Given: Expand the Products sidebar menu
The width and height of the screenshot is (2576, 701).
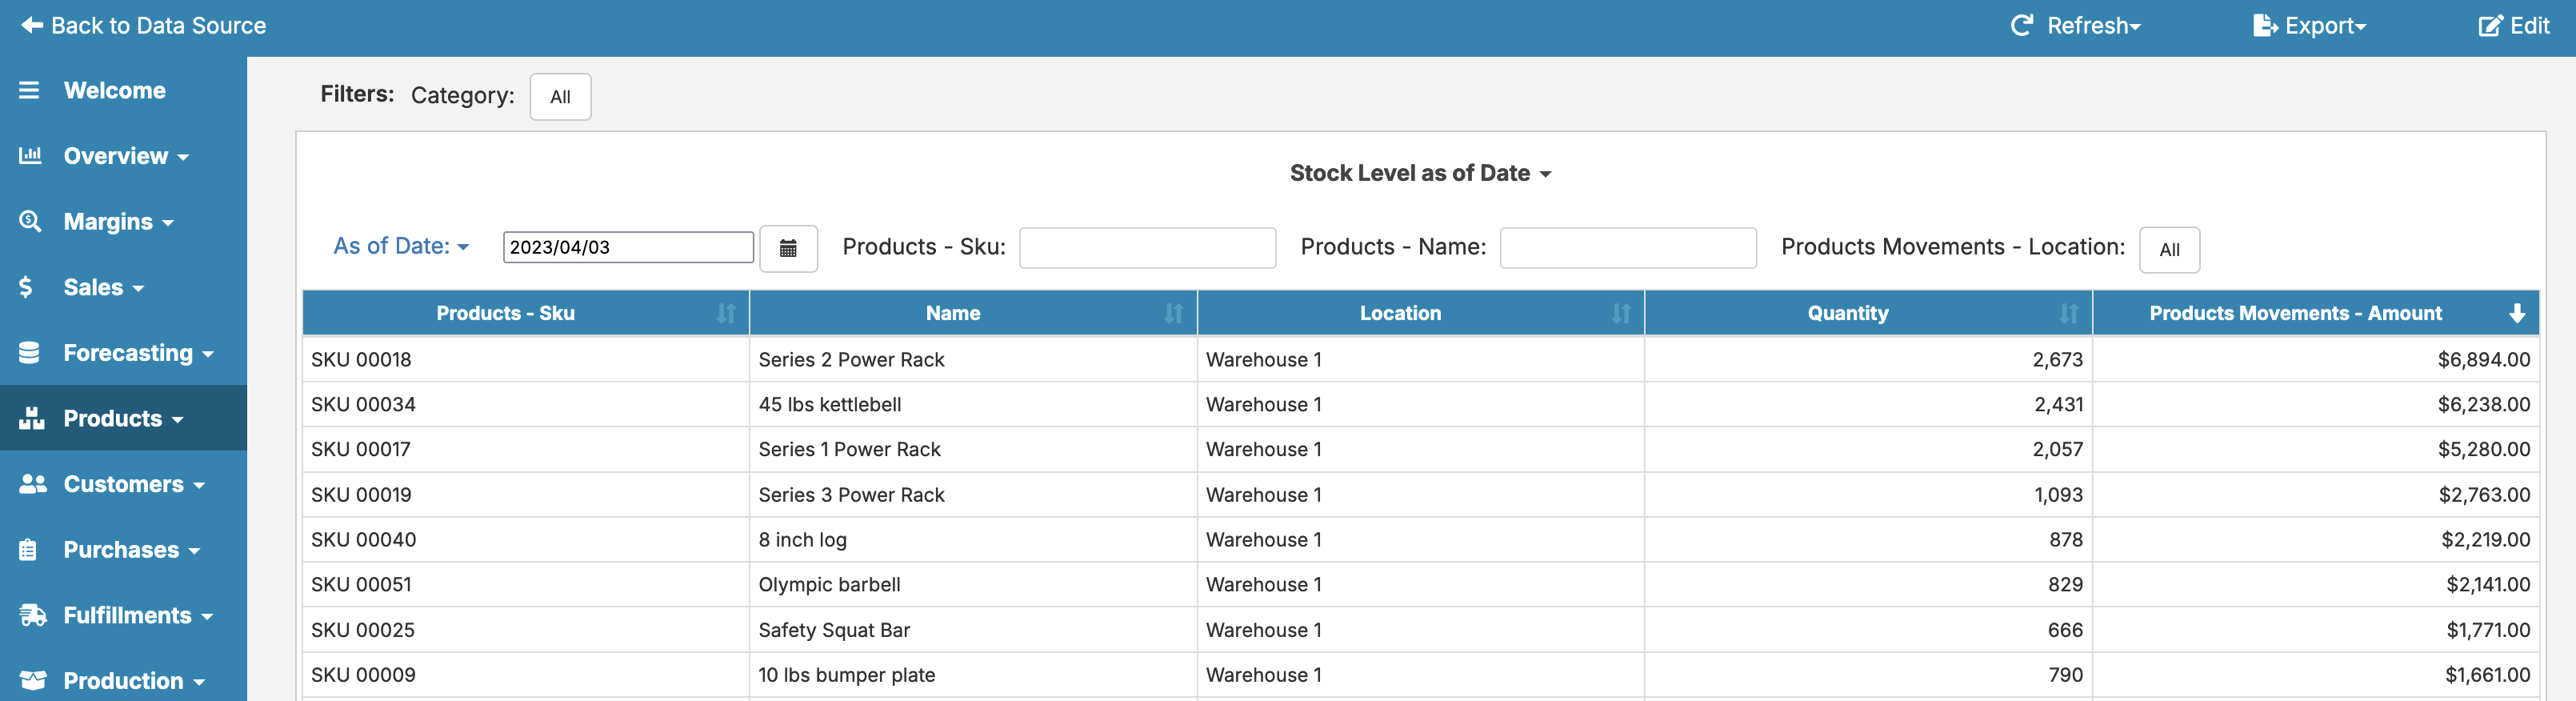Looking at the screenshot, I should [122, 418].
